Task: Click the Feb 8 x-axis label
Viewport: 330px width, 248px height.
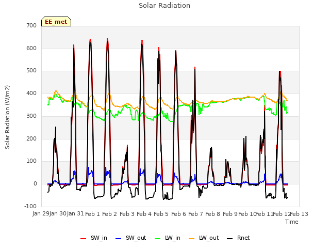Action: point(212,214)
